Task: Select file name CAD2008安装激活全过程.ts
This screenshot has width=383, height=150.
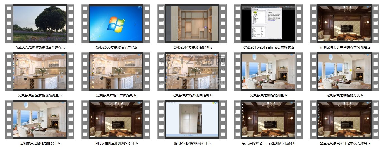Action: [x=116, y=47]
